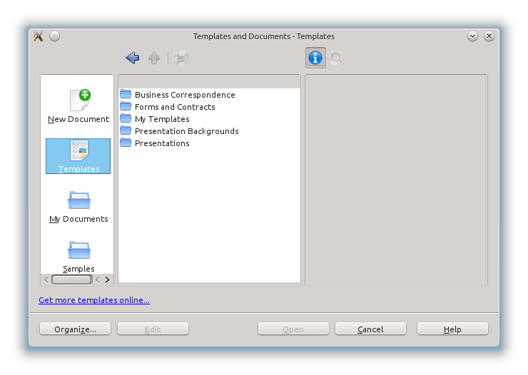Open the window menu icon in title bar

[39, 36]
